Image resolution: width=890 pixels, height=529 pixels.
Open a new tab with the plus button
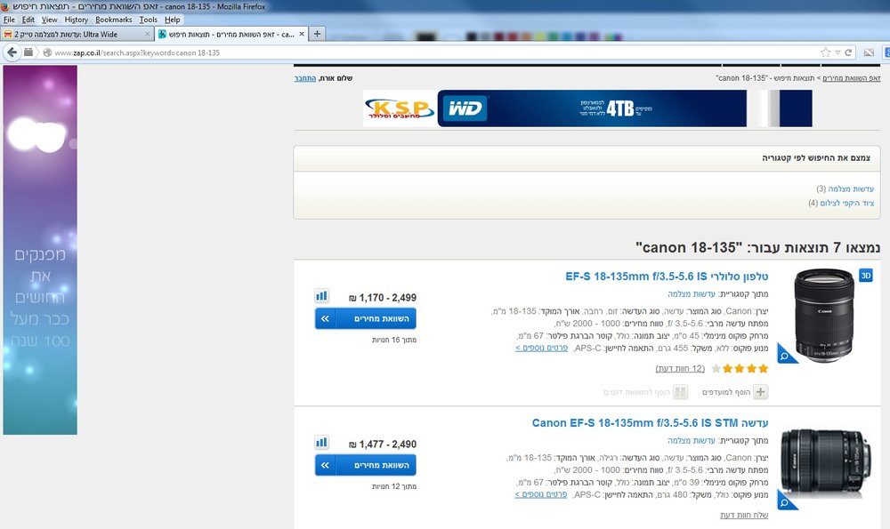click(x=318, y=34)
